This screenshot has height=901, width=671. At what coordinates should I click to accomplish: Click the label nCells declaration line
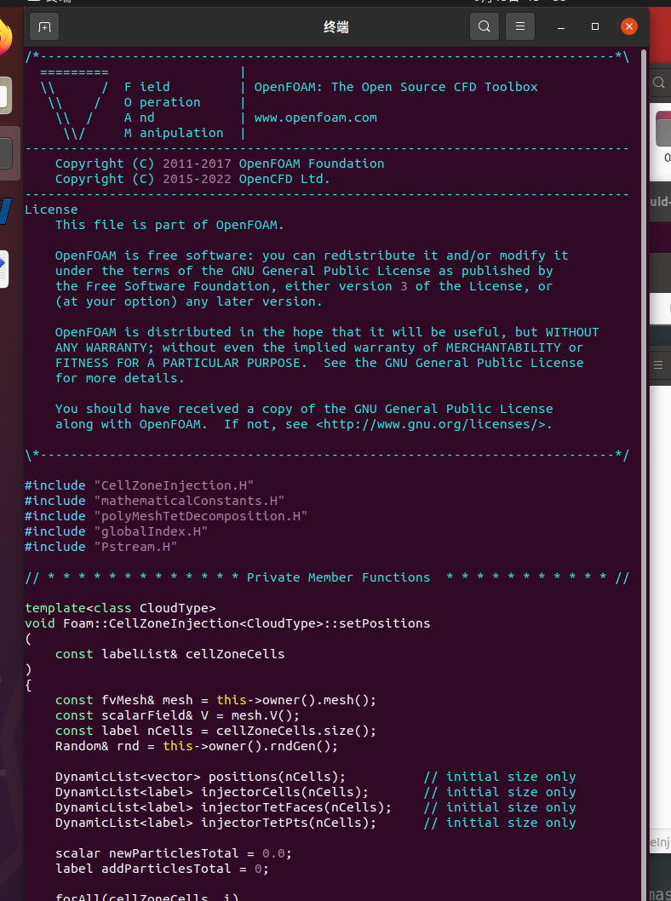pos(216,731)
